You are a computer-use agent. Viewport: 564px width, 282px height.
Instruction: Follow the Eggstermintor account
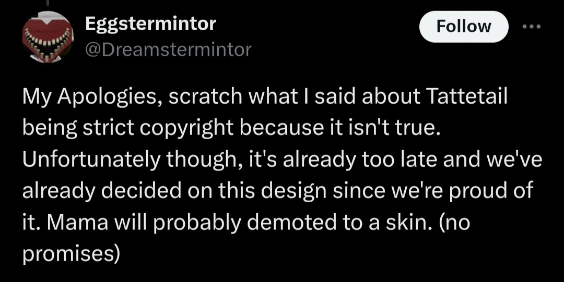click(x=463, y=27)
